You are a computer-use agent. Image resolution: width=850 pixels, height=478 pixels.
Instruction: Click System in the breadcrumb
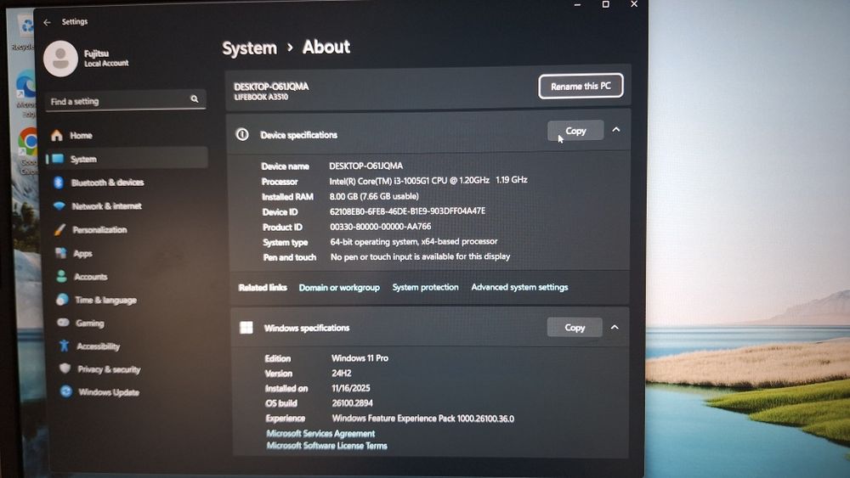249,48
